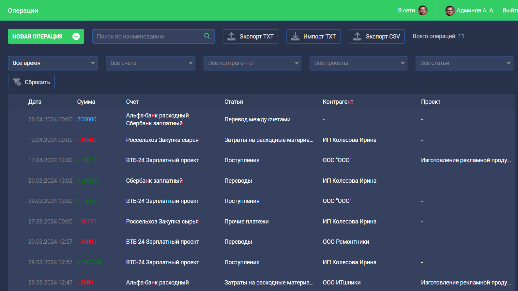Click Переводы article in ООО Ремонтники row
This screenshot has width=518, height=291.
click(x=238, y=242)
